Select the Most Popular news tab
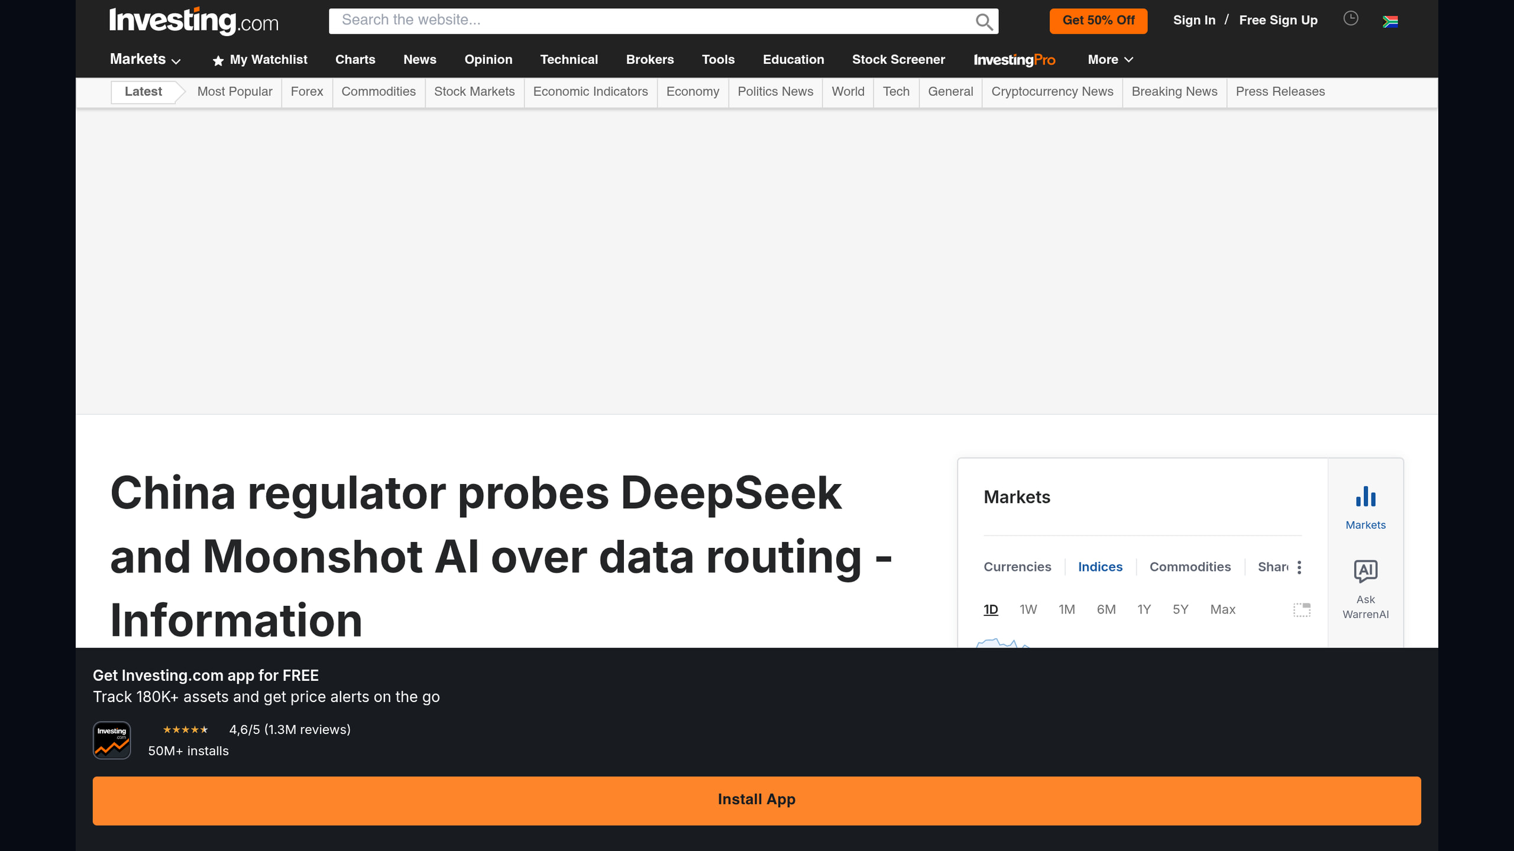The width and height of the screenshot is (1514, 851). point(235,92)
